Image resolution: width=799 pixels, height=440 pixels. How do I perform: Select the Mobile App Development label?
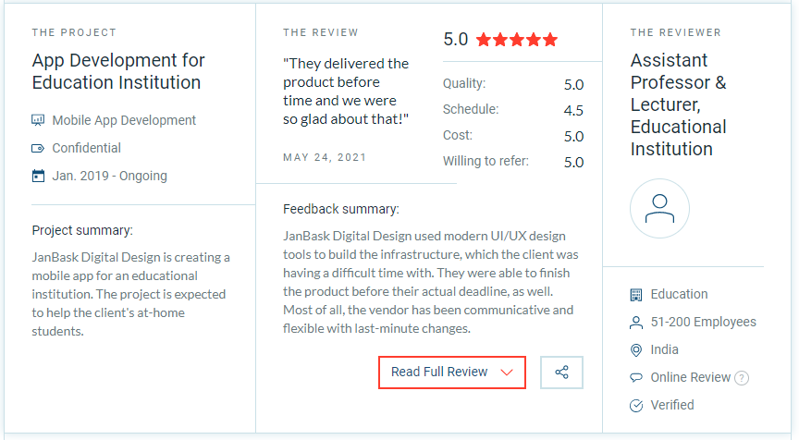(124, 120)
